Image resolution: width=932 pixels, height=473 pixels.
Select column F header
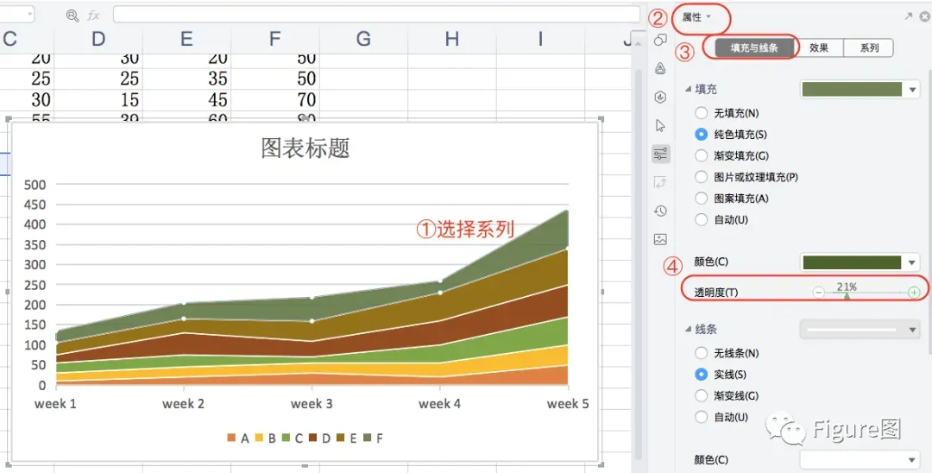tap(274, 39)
